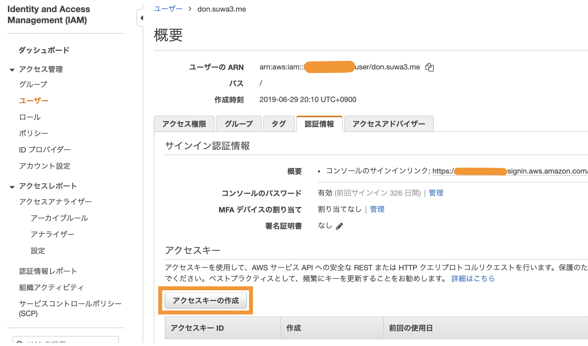This screenshot has width=588, height=346.
Task: Click the Identity and Access Management title
Action: [x=49, y=14]
